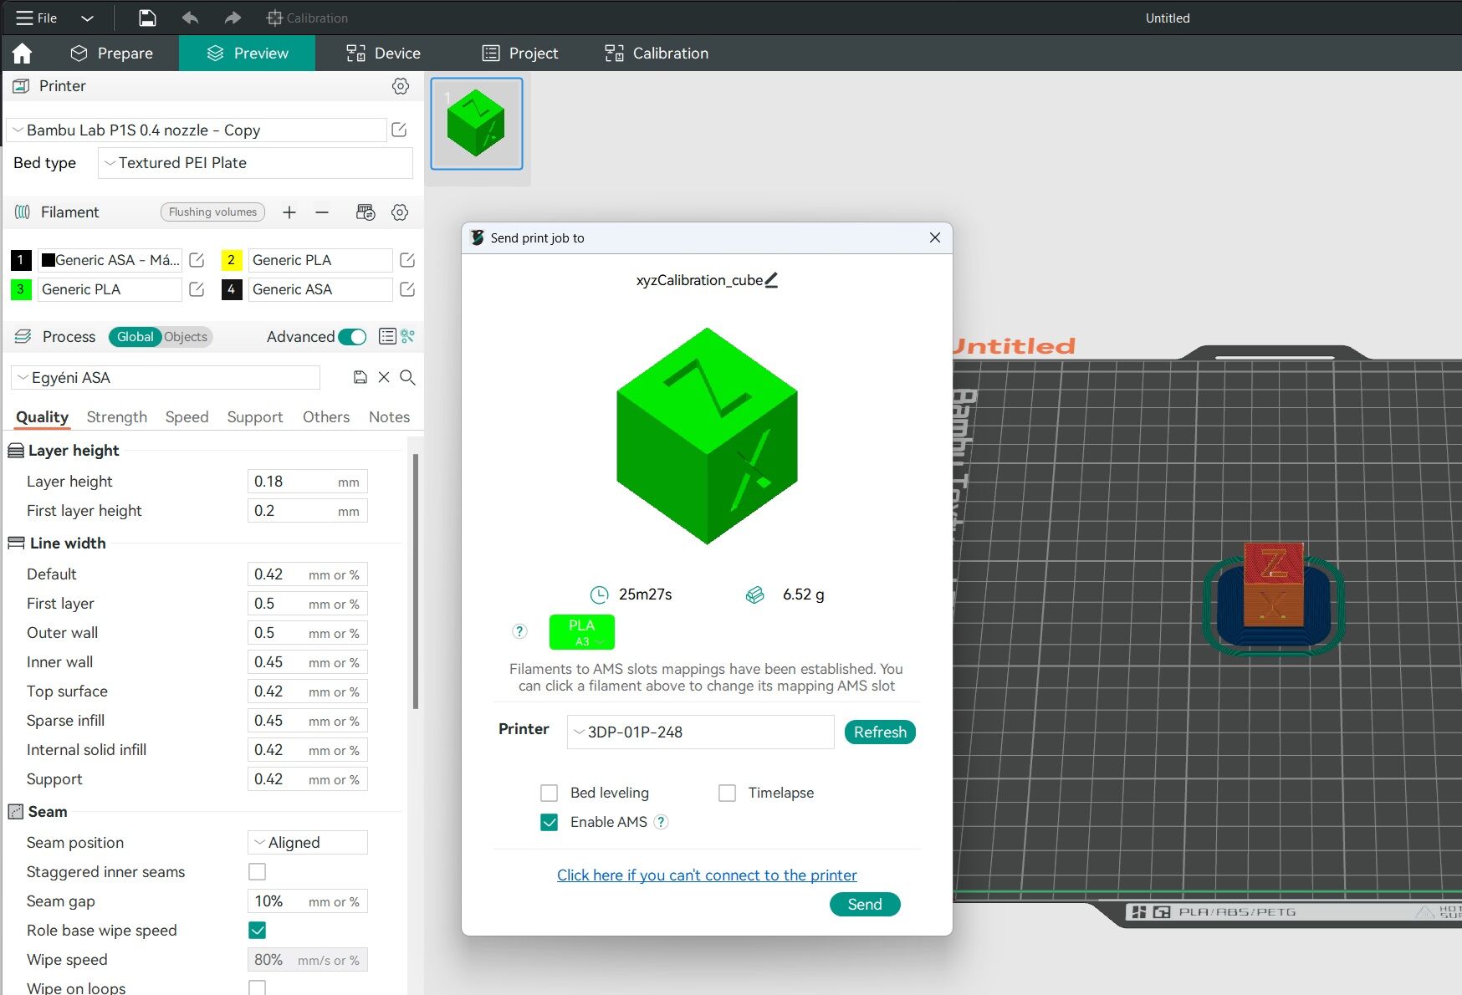
Task: Open filament 2 Generic PLA dropdown
Action: click(320, 260)
